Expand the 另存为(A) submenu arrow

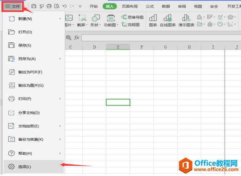(60, 59)
